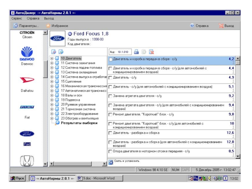Click the second icon above the category tree
252x189 pixels.
(x=61, y=52)
